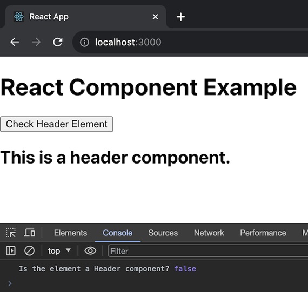This screenshot has width=308, height=292.
Task: Switch to the Elements tab
Action: pos(71,233)
